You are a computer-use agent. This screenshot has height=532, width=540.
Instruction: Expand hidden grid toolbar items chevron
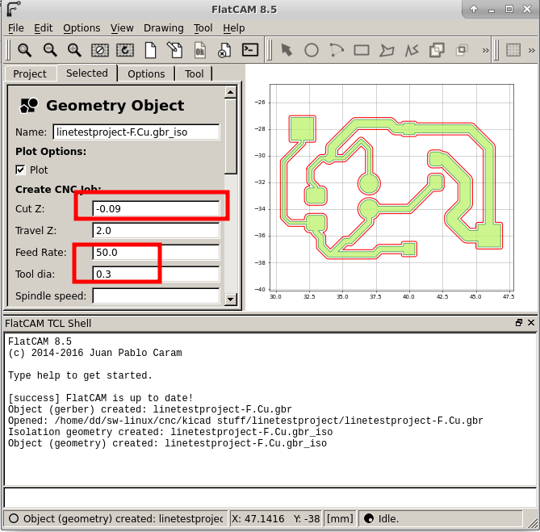(x=532, y=51)
